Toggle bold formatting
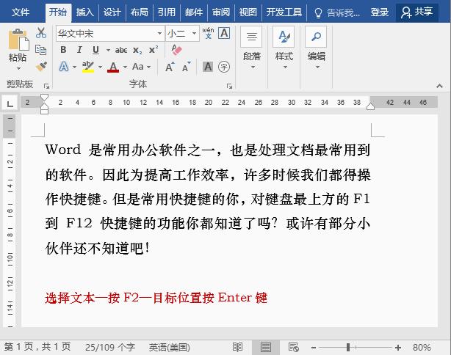 coord(64,50)
